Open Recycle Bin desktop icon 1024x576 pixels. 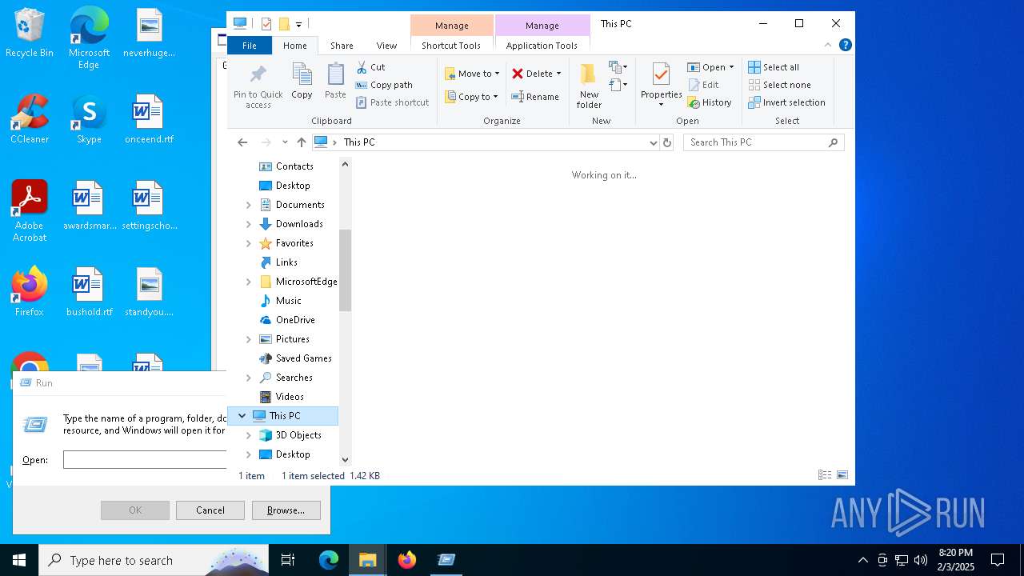(30, 34)
